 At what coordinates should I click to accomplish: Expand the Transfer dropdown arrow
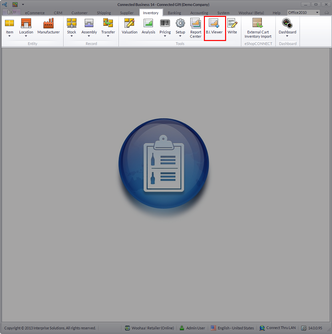tap(108, 36)
